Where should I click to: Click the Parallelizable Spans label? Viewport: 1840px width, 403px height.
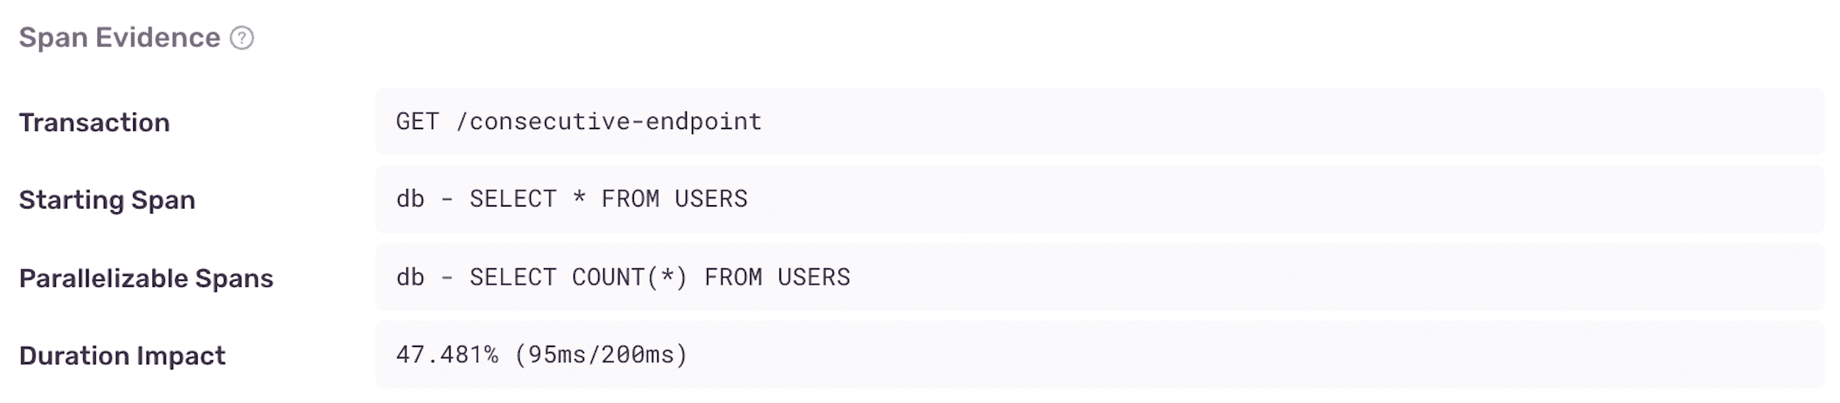tap(146, 278)
